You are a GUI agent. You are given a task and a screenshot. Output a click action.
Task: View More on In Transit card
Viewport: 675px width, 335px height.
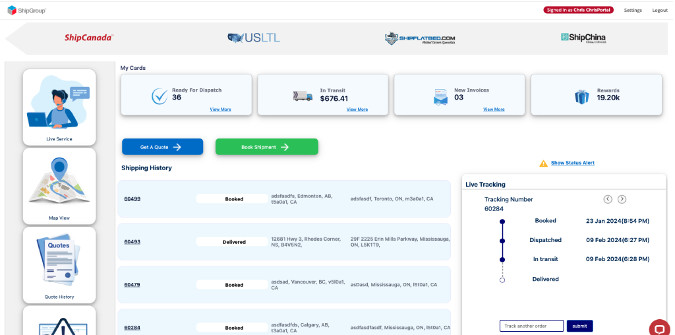(x=357, y=109)
